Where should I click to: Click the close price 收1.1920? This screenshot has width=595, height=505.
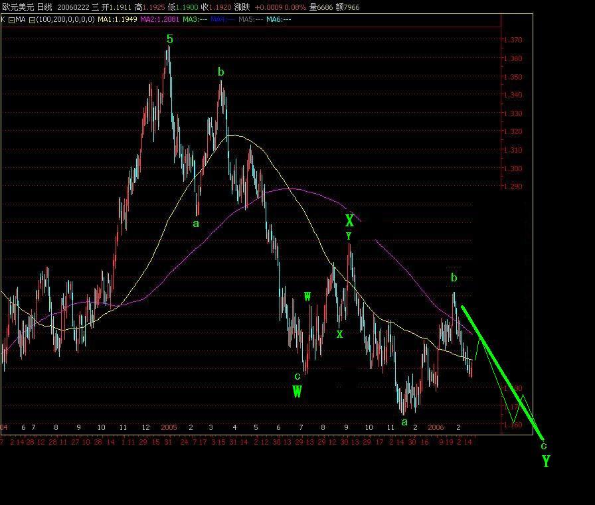216,7
